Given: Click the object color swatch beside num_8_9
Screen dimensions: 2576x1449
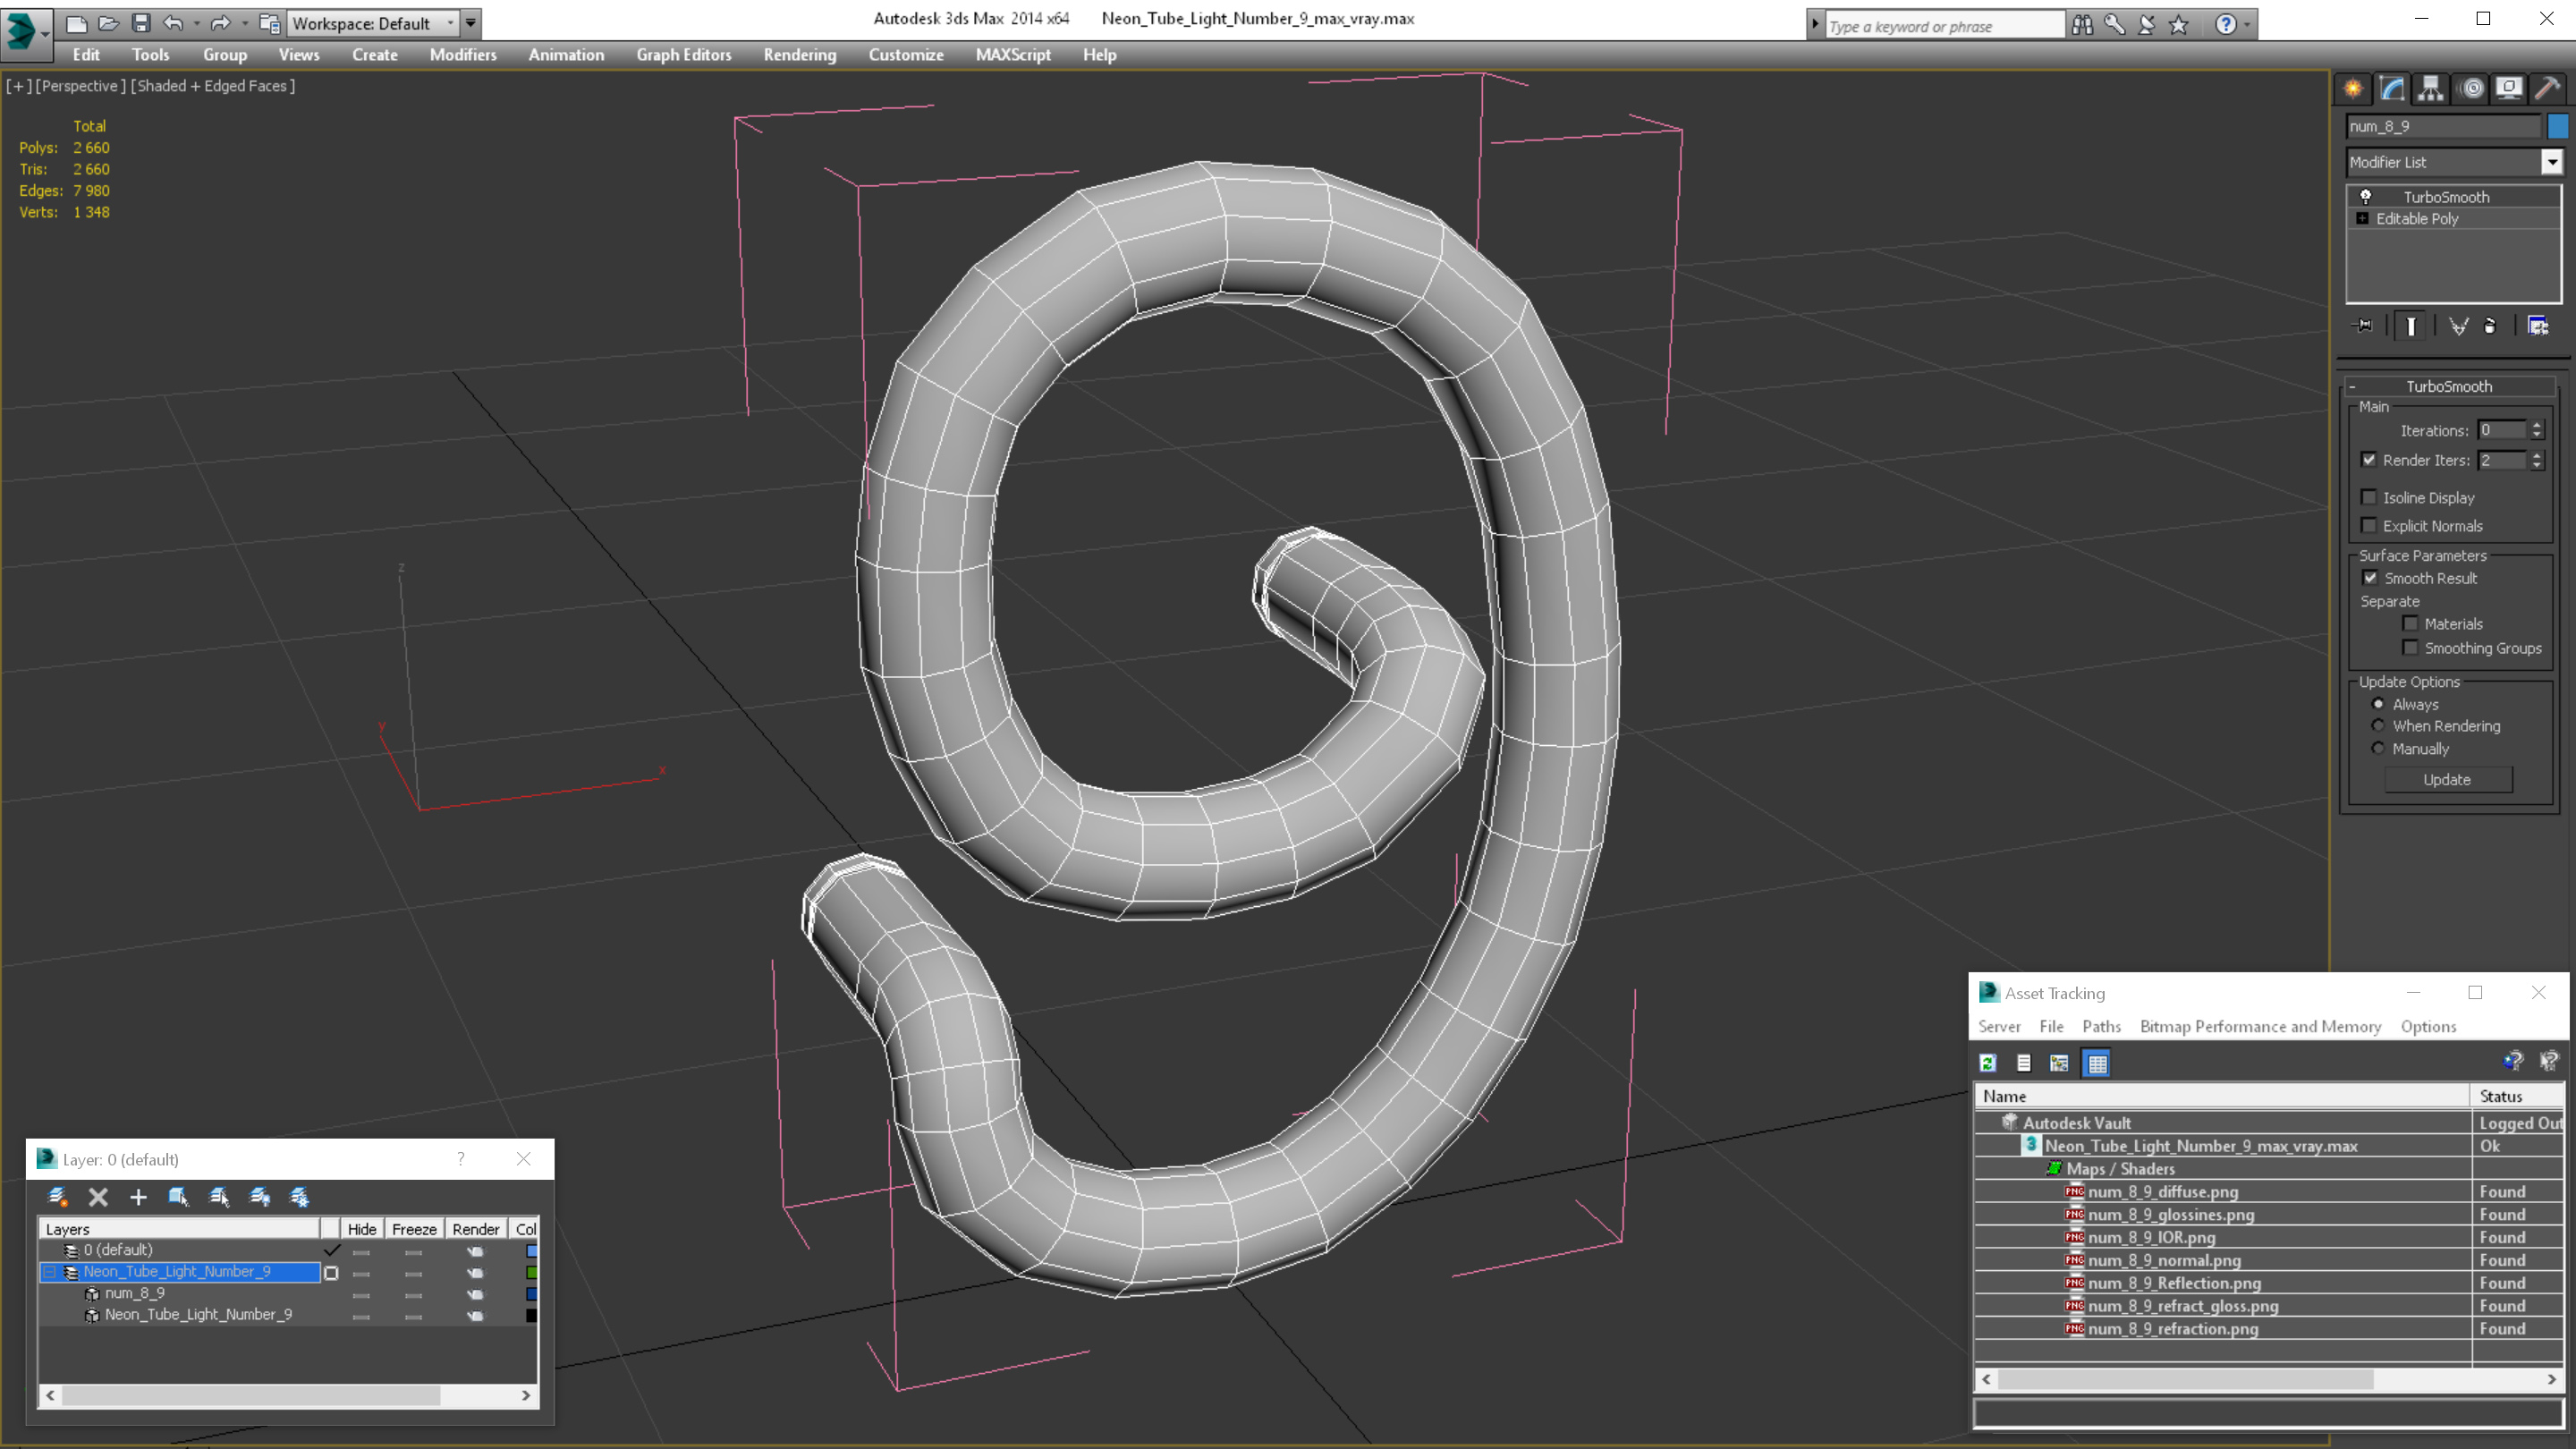Looking at the screenshot, I should point(2558,126).
